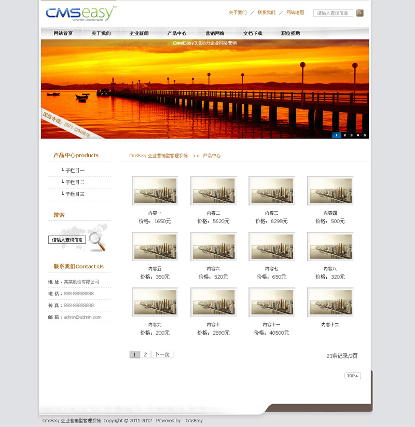This screenshot has height=427, width=415.
Task: Go to the 下一页 next page
Action: 162,355
